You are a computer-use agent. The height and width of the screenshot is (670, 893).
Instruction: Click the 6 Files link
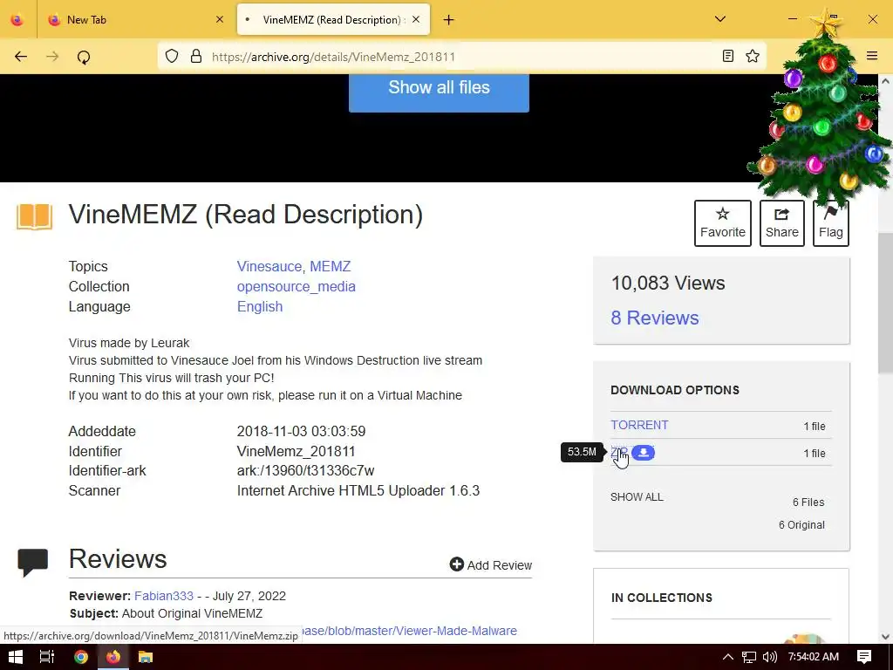point(808,502)
